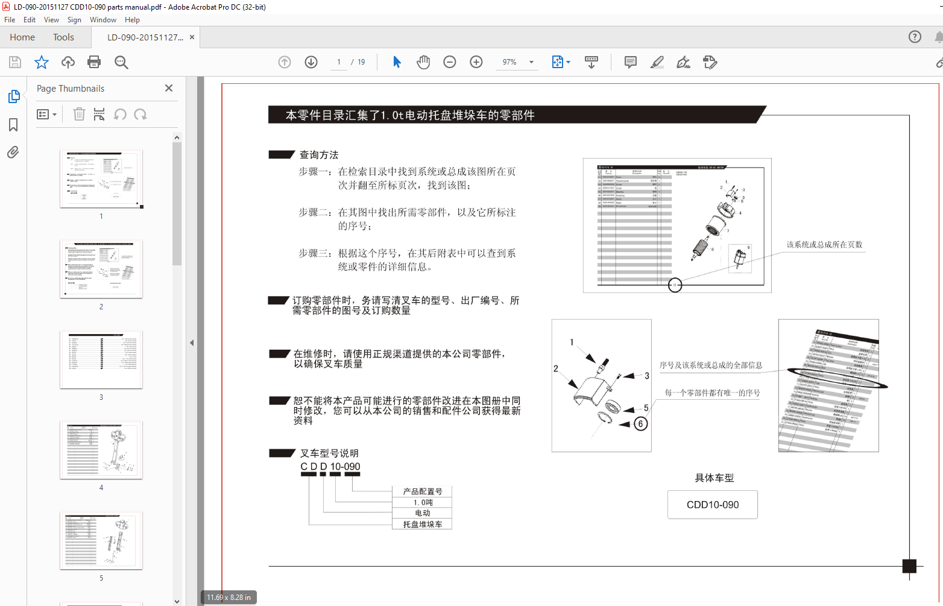943x606 pixels.
Task: Collapse the navigation pane arrow
Action: click(192, 342)
